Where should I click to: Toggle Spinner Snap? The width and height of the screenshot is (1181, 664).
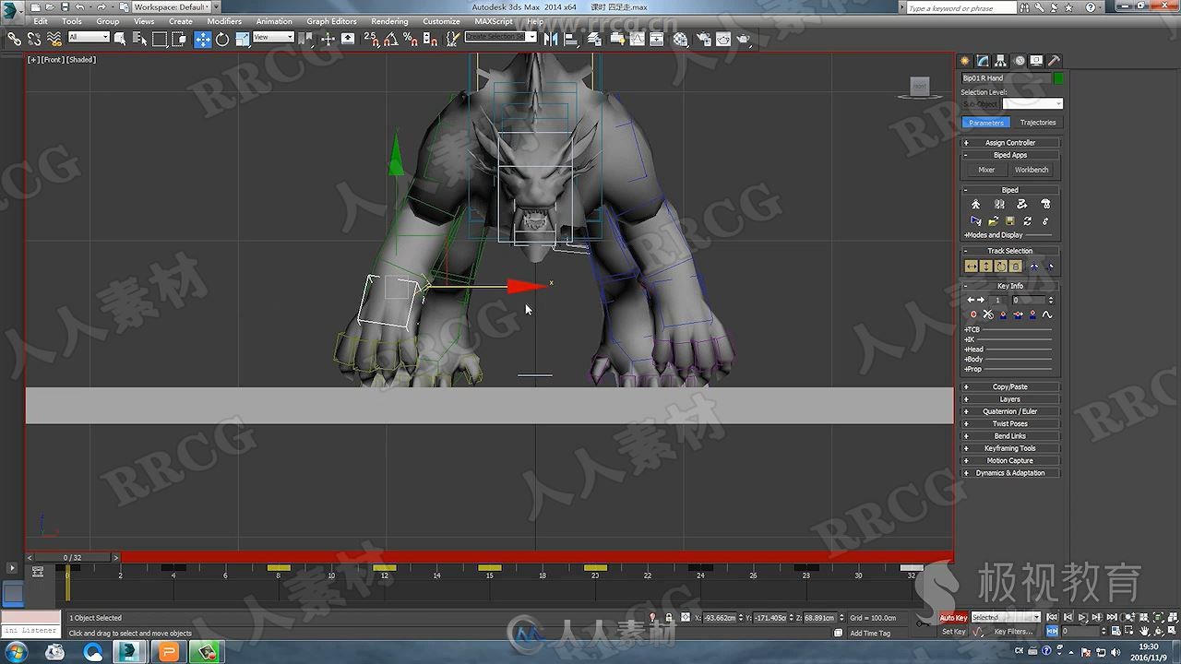(x=429, y=39)
